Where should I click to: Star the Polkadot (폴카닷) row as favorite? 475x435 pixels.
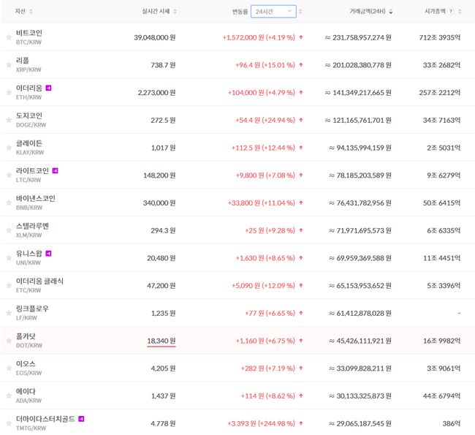click(9, 341)
